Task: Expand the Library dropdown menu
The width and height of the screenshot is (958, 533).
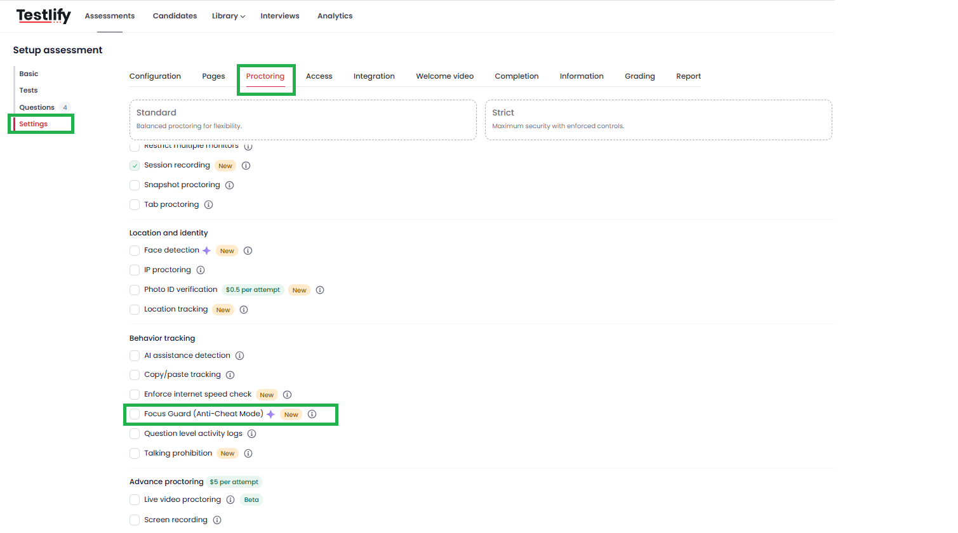Action: click(x=229, y=16)
